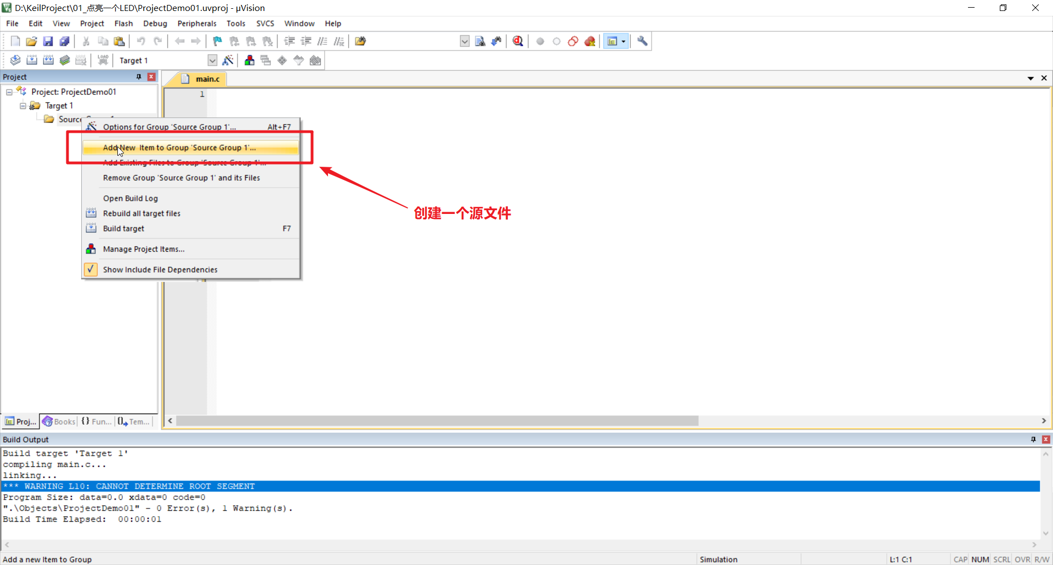
Task: Click the editor horizontal scrollbar thumb
Action: coord(437,421)
